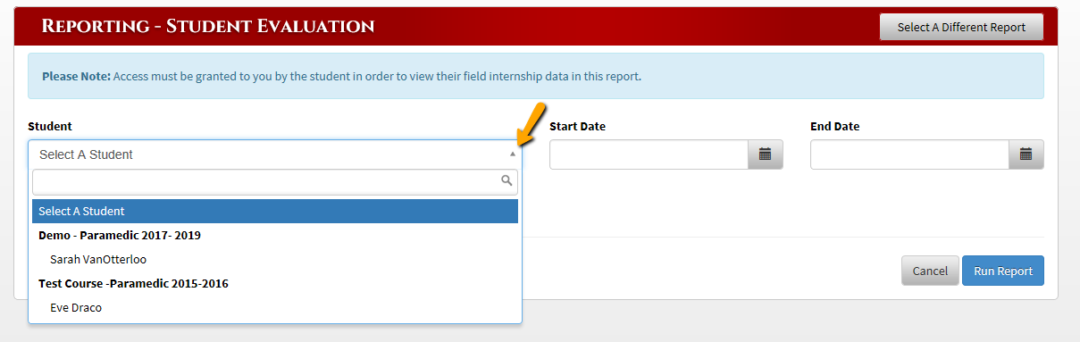Open the End Date calendar picker
Screen dimensions: 1080x342
pyautogui.click(x=1026, y=154)
